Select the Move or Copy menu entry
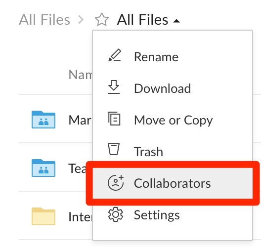Screen dimensions: 261x249 pos(173,120)
